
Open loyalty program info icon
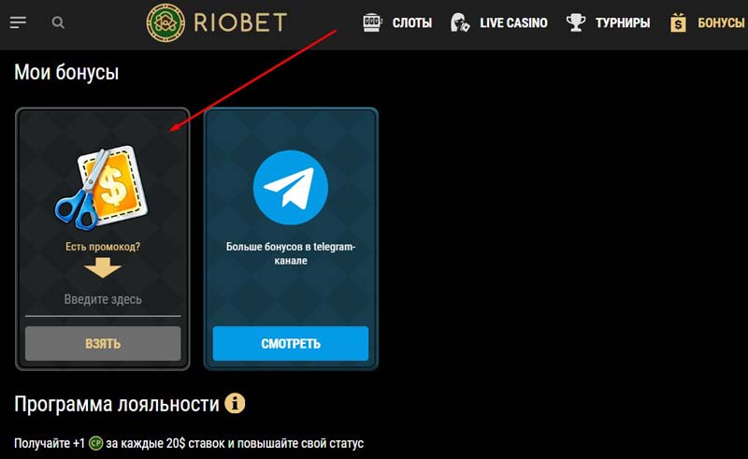click(235, 403)
